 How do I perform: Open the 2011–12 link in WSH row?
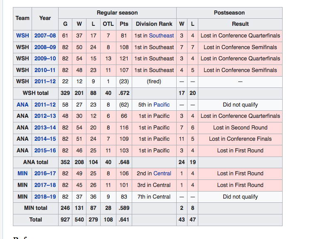pyautogui.click(x=45, y=82)
